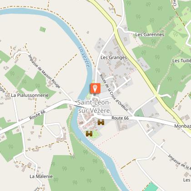
Task: Click the Route 66 label east of town
Action: [120, 118]
